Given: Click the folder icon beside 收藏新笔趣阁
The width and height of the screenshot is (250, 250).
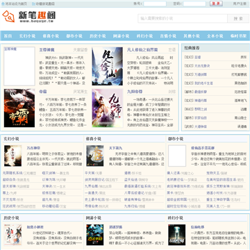Looking at the screenshot, I should point(33,3).
